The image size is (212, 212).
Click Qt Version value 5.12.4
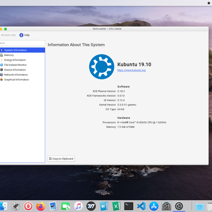(x=121, y=100)
